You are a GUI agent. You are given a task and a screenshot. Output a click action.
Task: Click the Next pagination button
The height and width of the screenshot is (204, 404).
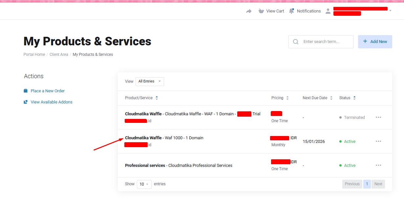(x=378, y=184)
